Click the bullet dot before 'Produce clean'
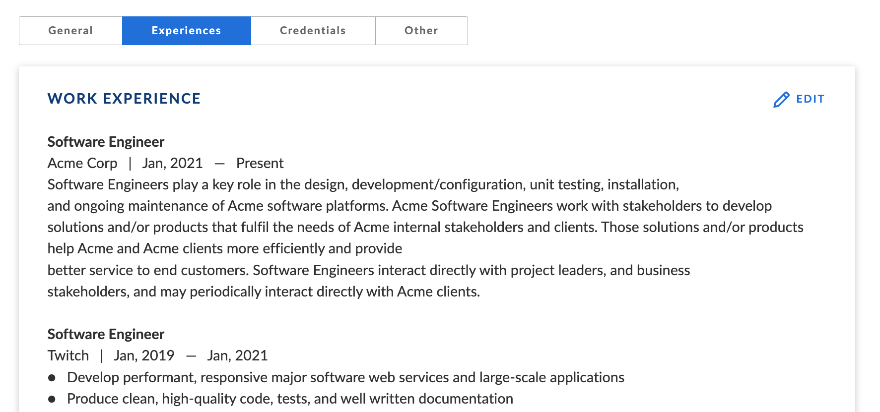The width and height of the screenshot is (880, 412). coord(52,399)
